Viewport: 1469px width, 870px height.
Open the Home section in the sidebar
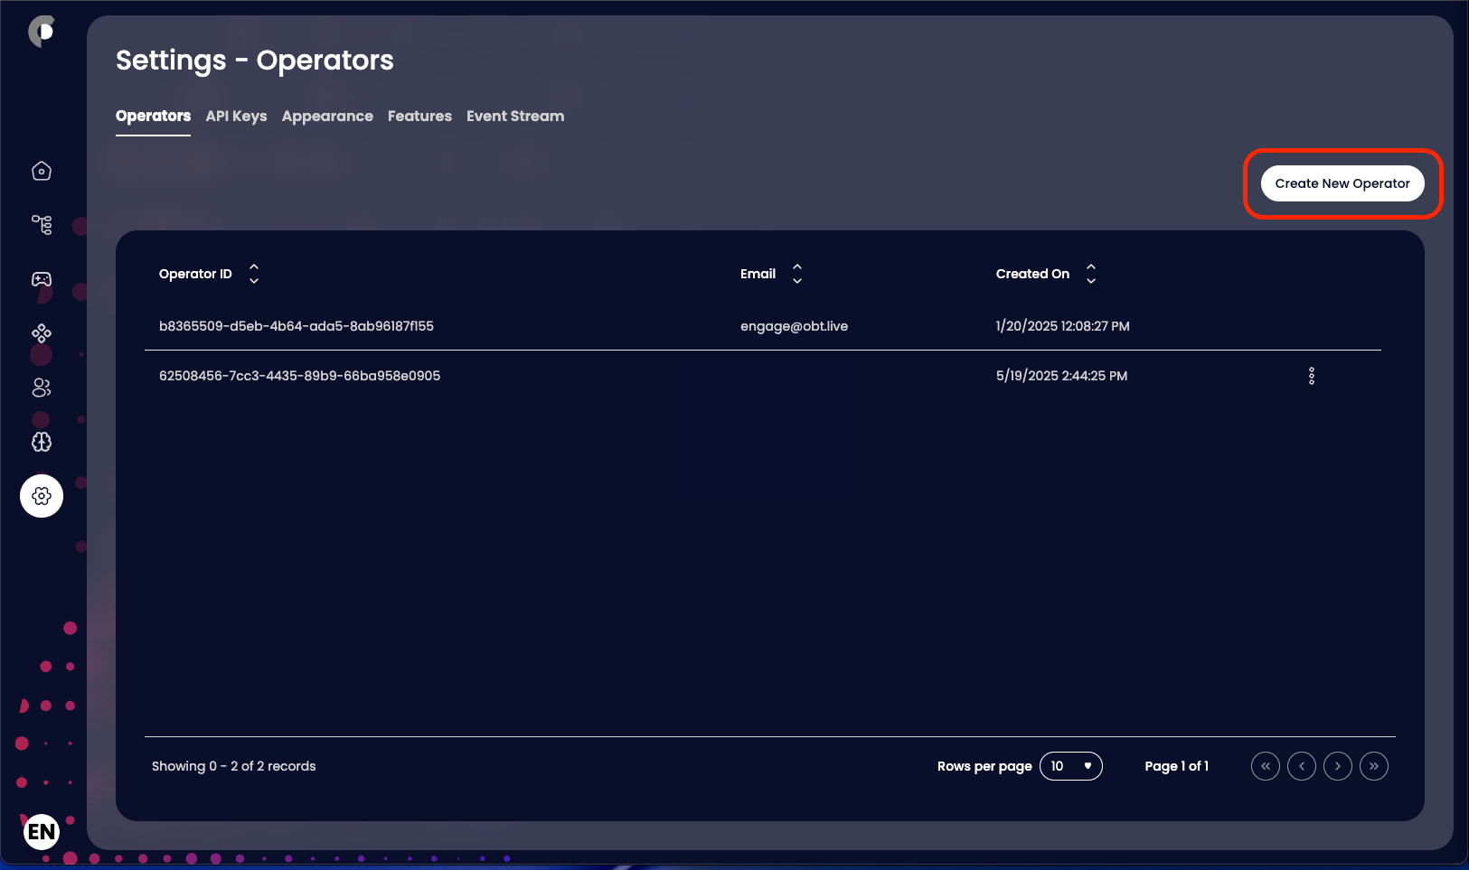(42, 171)
